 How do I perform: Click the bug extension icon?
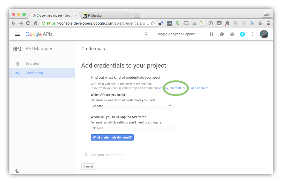(260, 23)
